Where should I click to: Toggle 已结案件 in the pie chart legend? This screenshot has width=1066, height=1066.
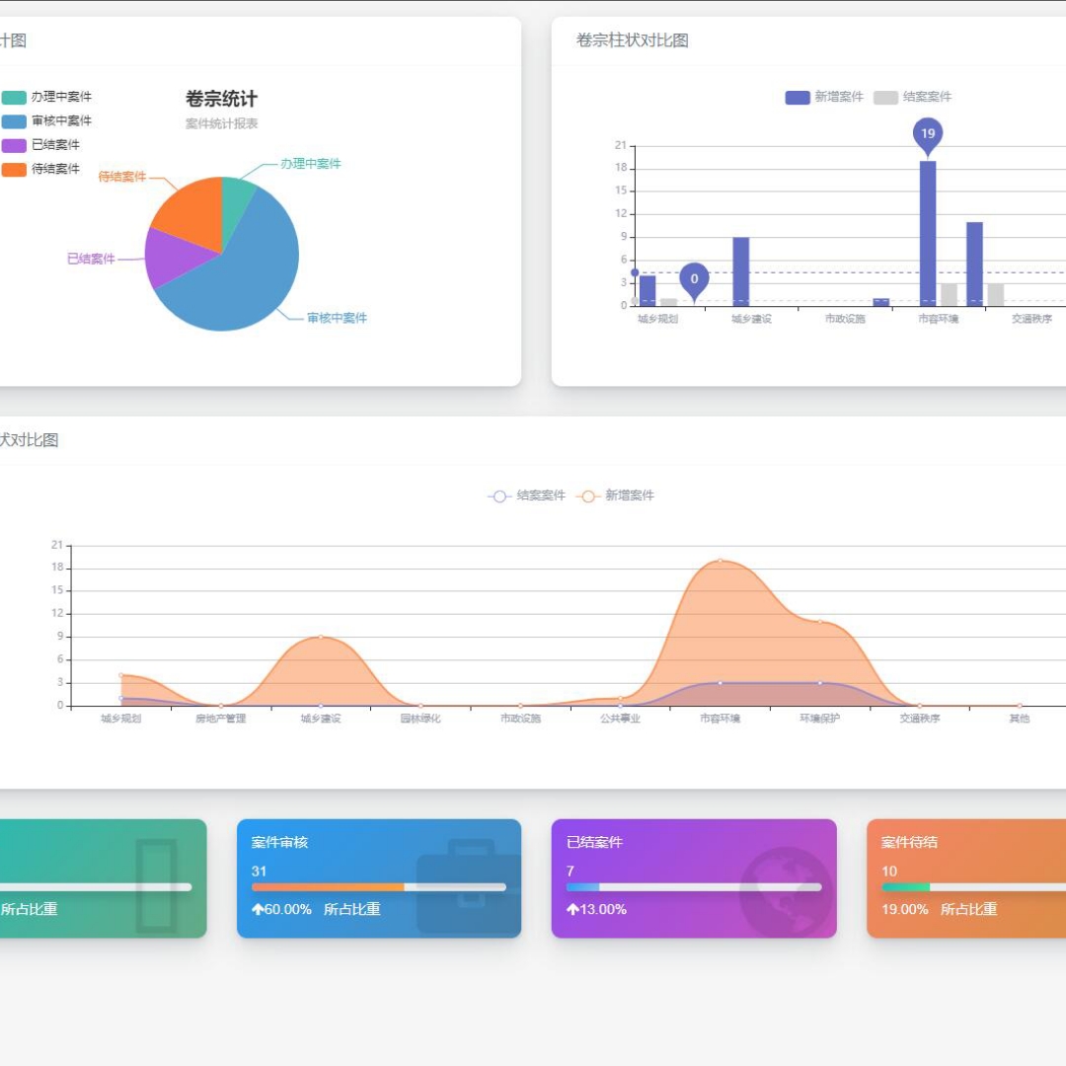pyautogui.click(x=40, y=145)
